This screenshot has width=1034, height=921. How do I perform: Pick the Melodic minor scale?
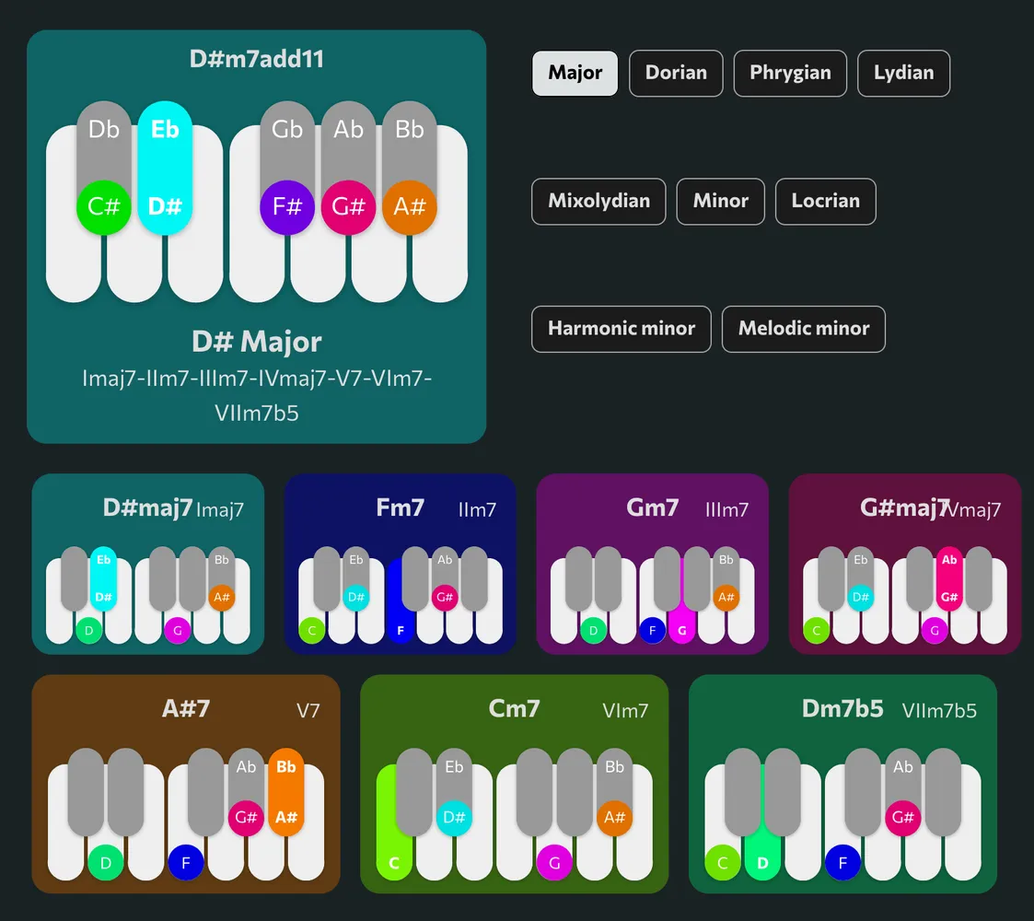tap(804, 329)
